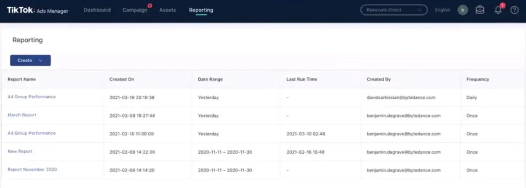This screenshot has width=526, height=188.
Task: Click the March Report's Yesterday date range
Action: 209,116
